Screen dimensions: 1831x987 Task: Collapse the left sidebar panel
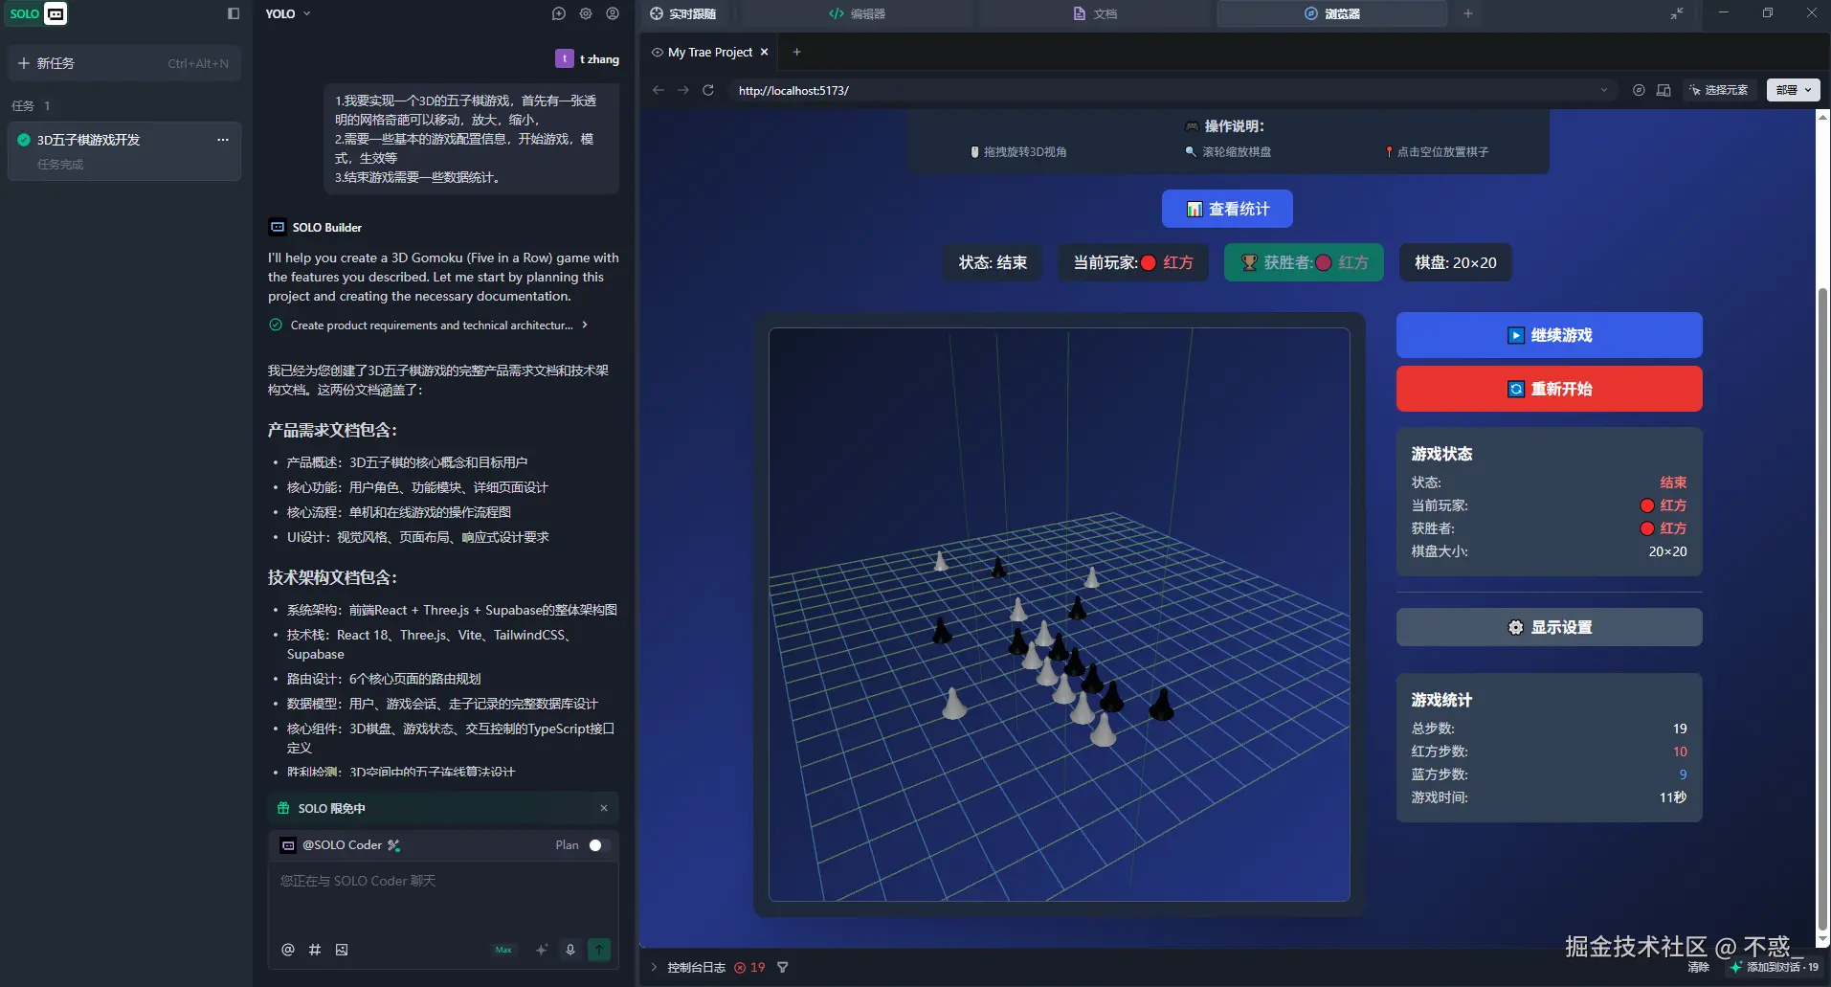coord(234,13)
